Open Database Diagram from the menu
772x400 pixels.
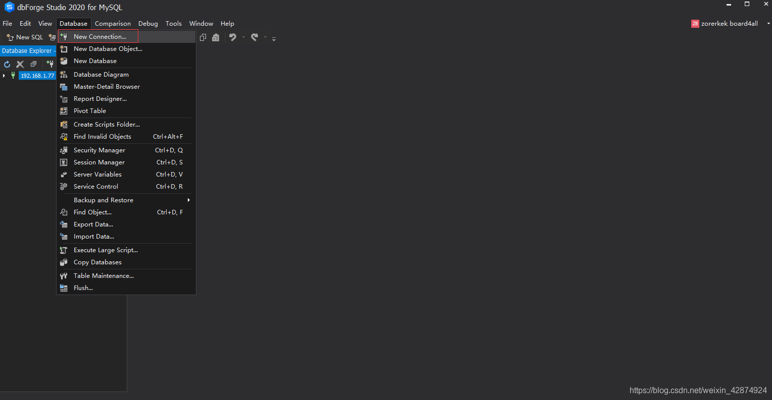(126, 75)
